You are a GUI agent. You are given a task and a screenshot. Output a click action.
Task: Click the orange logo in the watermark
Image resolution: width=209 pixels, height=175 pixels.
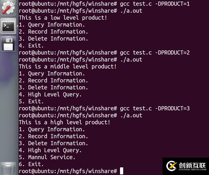[x=172, y=166]
